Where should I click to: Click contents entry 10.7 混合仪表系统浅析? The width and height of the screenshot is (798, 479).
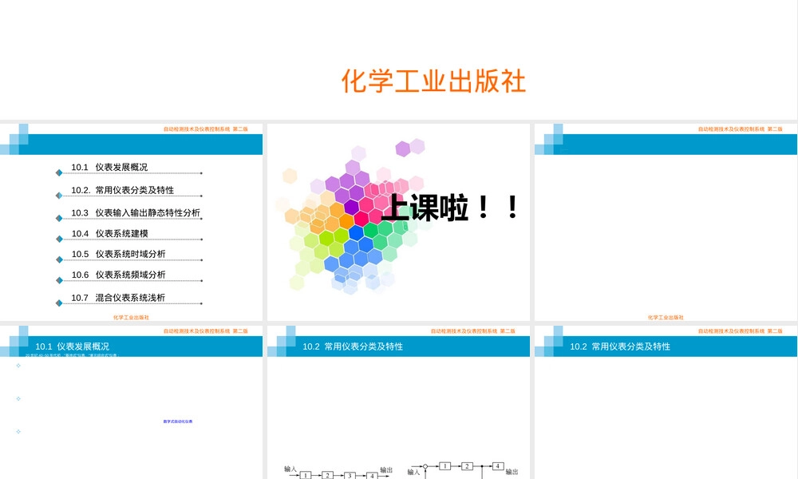[118, 298]
